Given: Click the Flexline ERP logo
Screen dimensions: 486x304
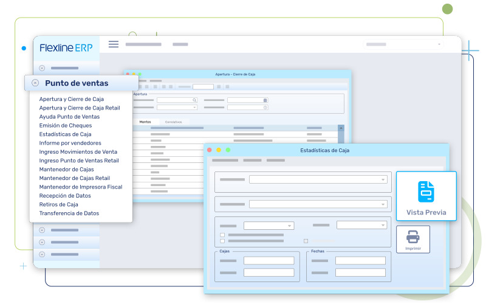Looking at the screenshot, I should pos(66,48).
